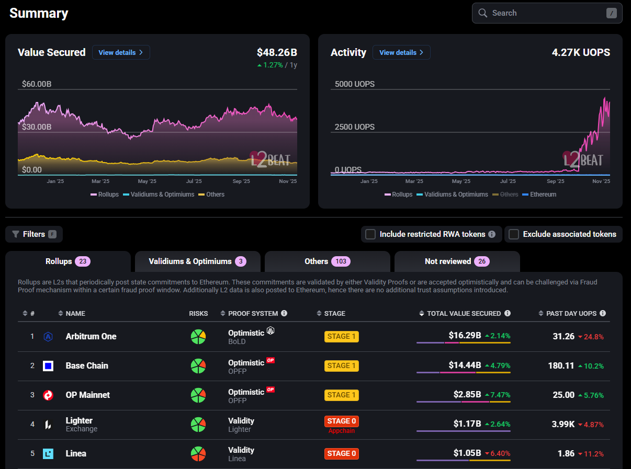Click the Proof System info icon
This screenshot has width=631, height=469.
coord(284,313)
